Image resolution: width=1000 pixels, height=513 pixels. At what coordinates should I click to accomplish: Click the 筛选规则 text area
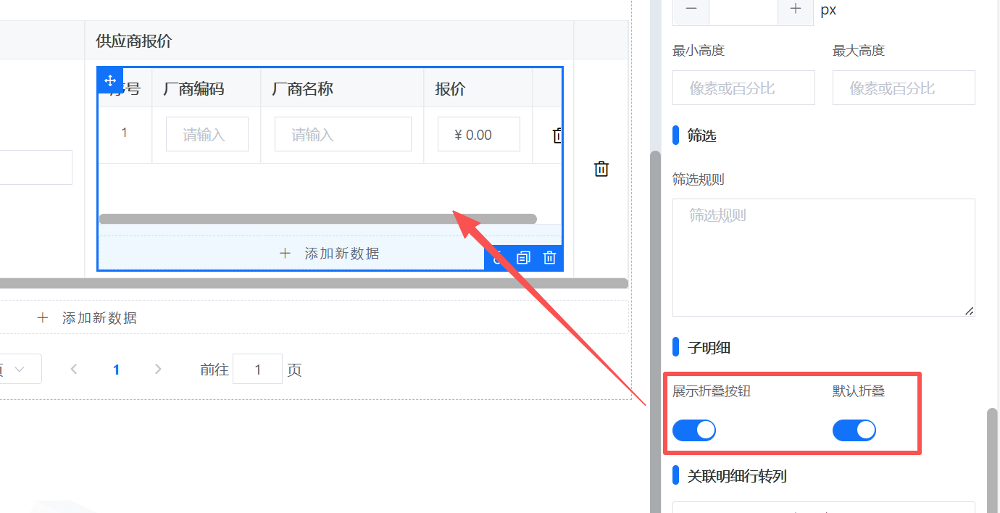click(823, 257)
